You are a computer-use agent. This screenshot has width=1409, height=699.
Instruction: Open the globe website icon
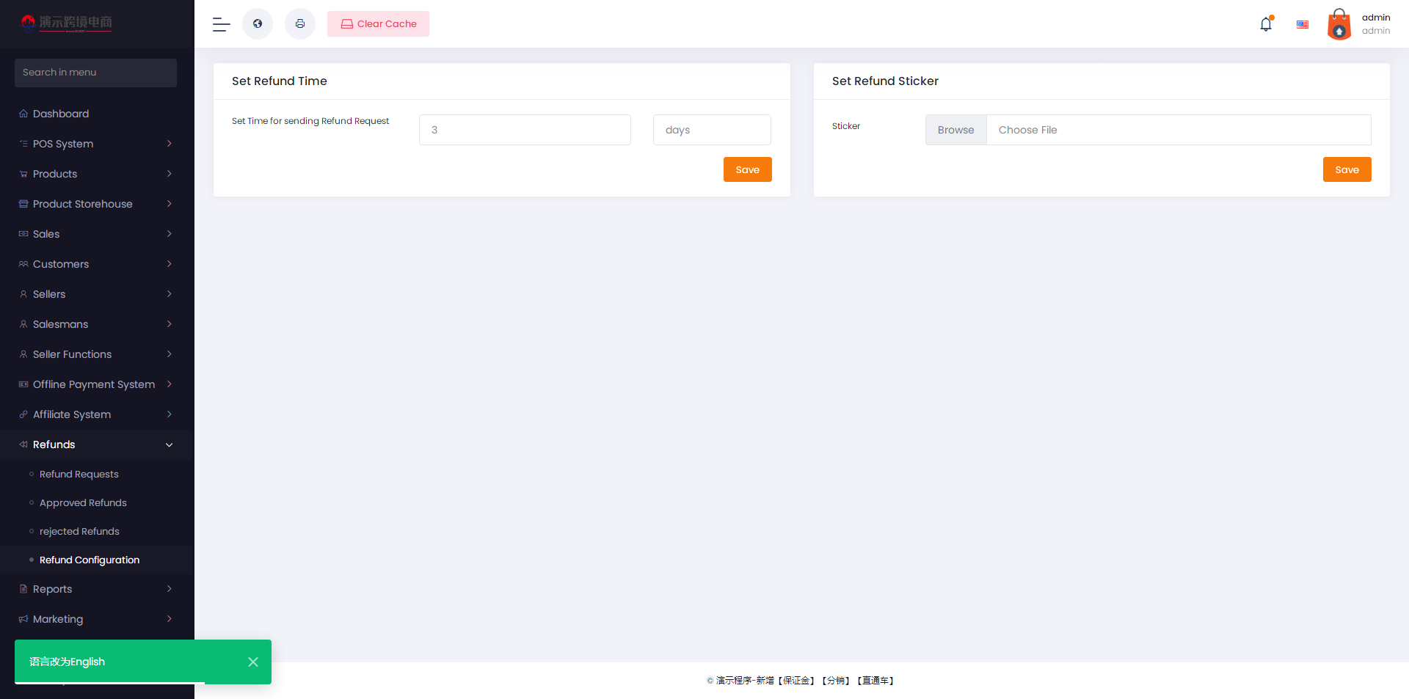pos(258,24)
